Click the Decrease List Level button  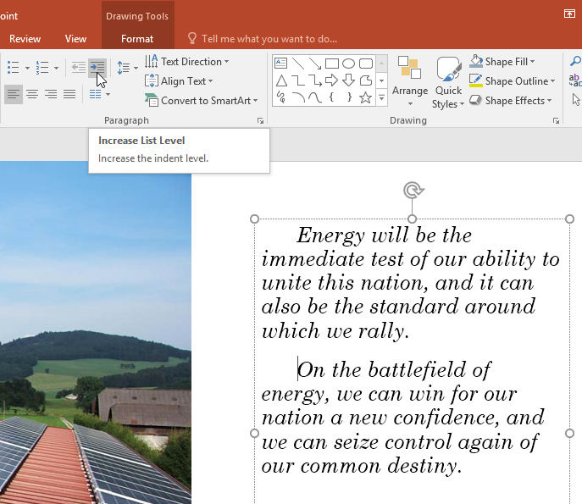[79, 67]
